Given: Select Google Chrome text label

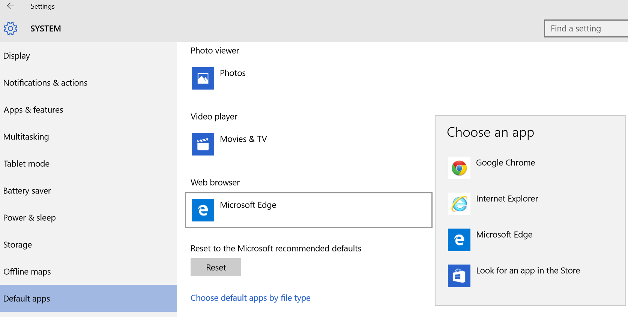Looking at the screenshot, I should point(505,163).
